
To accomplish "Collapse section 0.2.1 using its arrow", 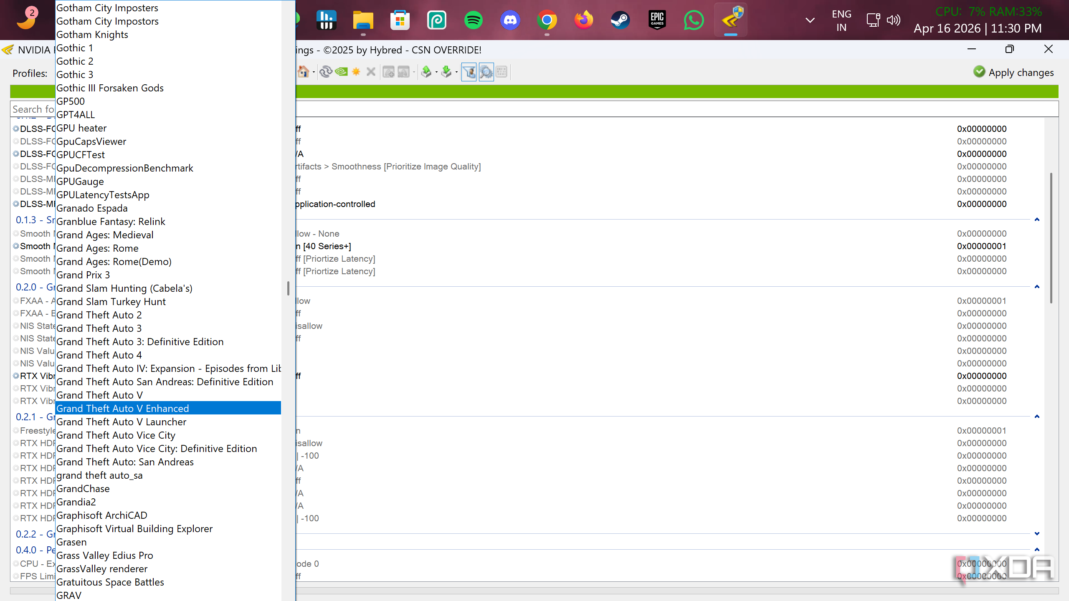I will coord(1037,417).
